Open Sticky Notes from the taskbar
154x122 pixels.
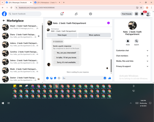pos(15,86)
